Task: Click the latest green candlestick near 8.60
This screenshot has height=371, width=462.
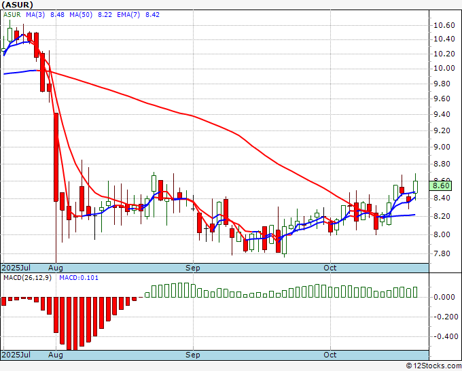Action: (415, 187)
